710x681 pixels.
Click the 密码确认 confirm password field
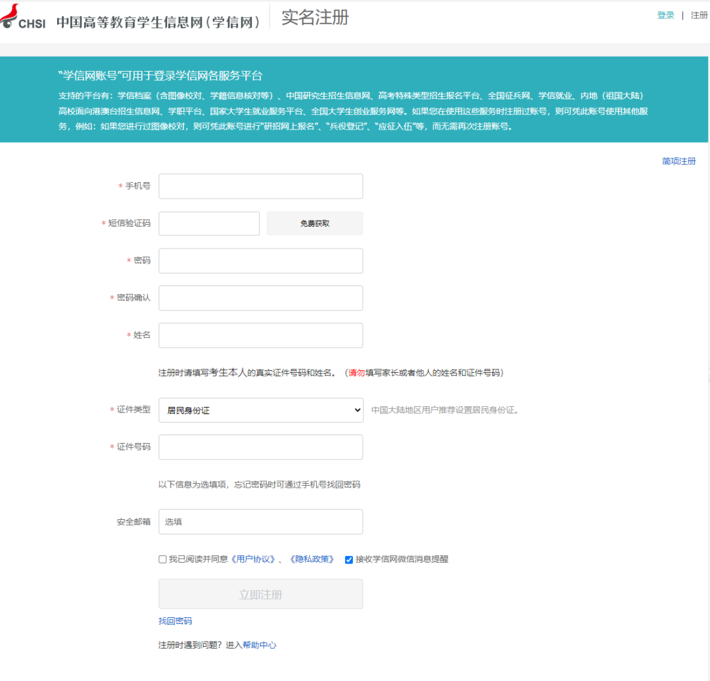260,298
